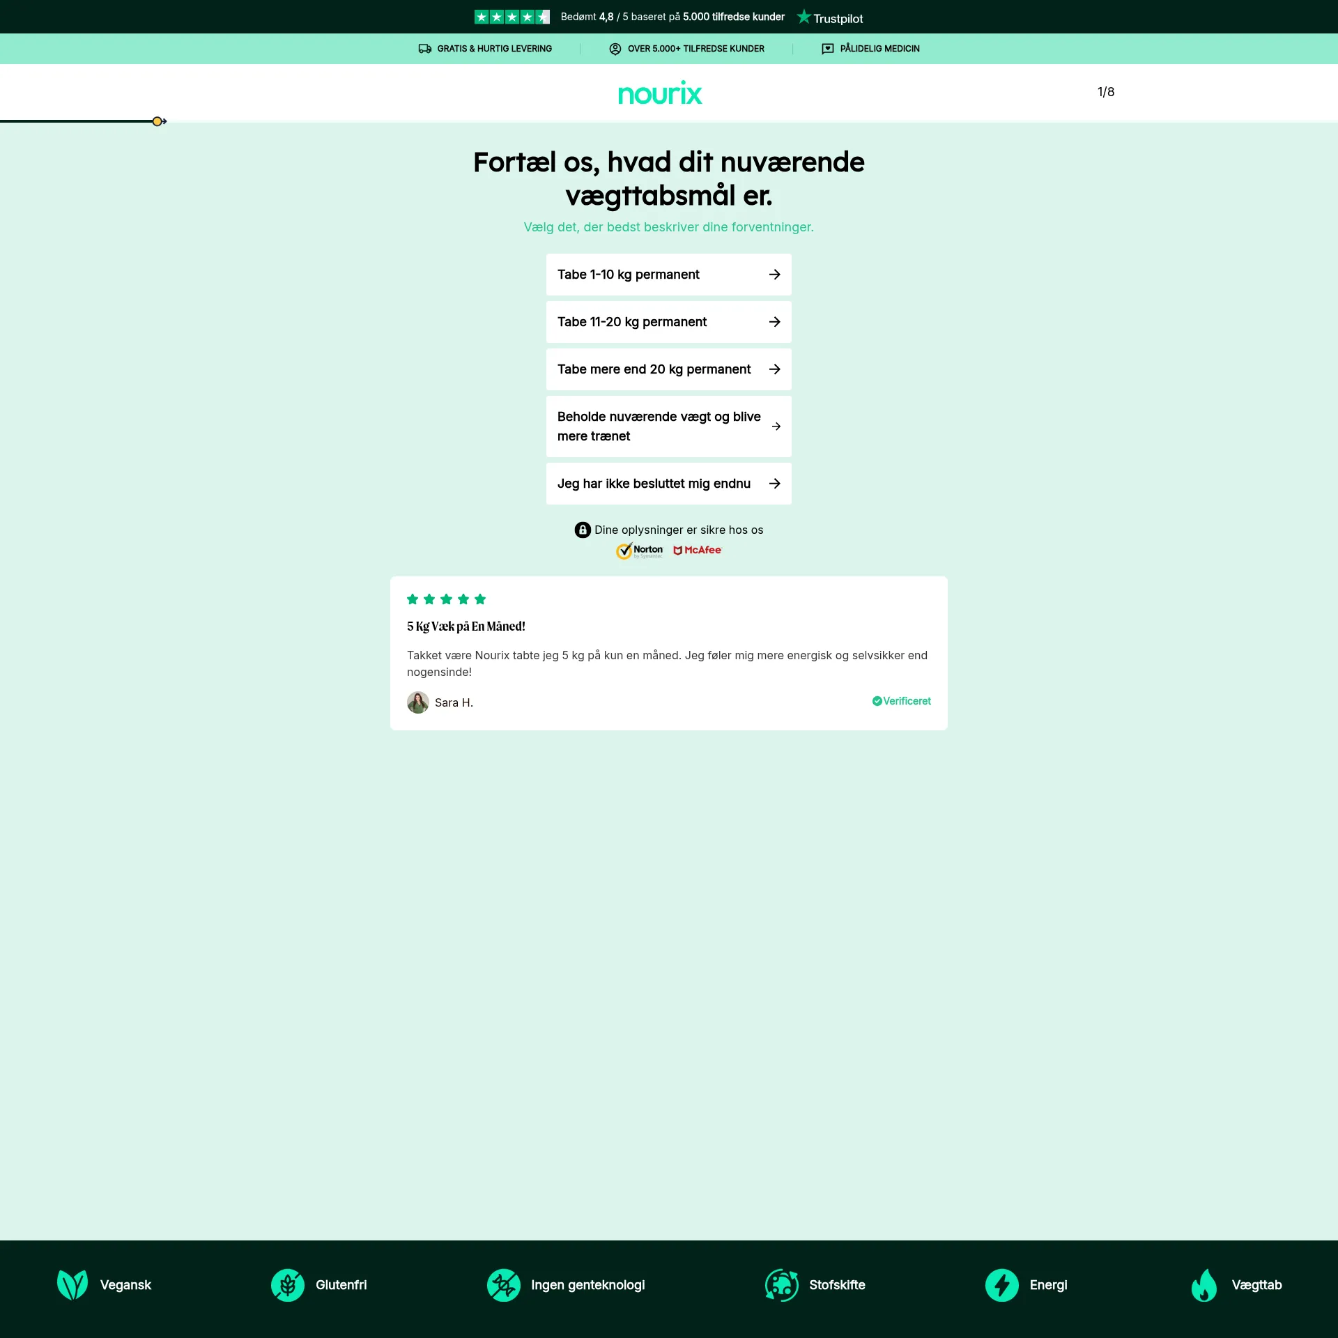Viewport: 1338px width, 1338px height.
Task: Choose "Jeg har ikke besluttet mig endnu"
Action: (668, 484)
